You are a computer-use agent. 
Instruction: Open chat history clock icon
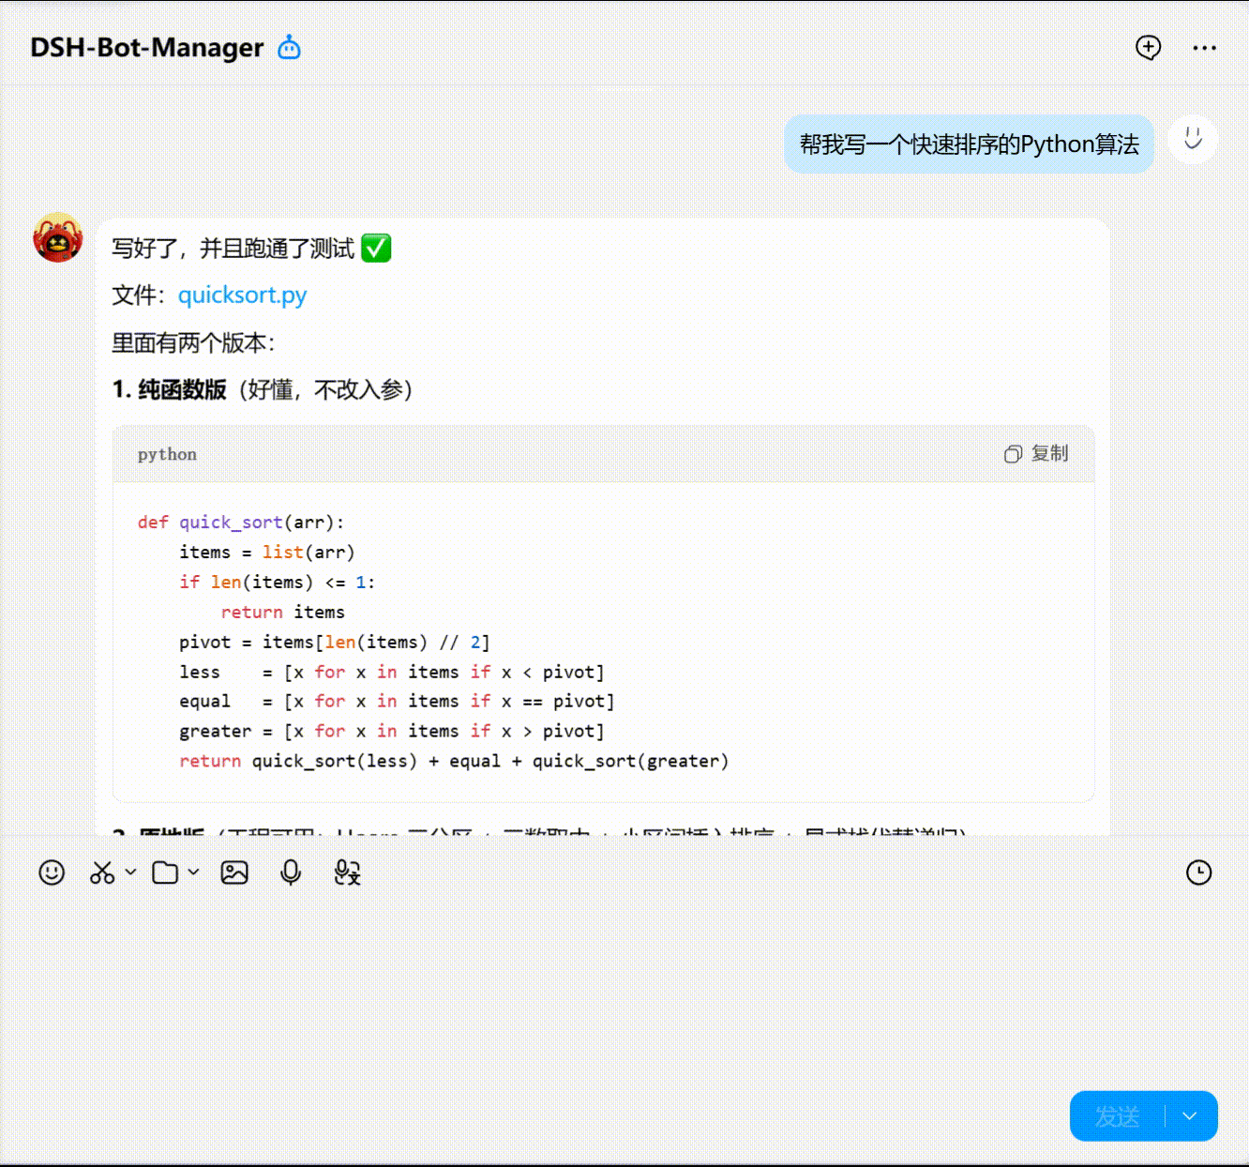tap(1198, 872)
